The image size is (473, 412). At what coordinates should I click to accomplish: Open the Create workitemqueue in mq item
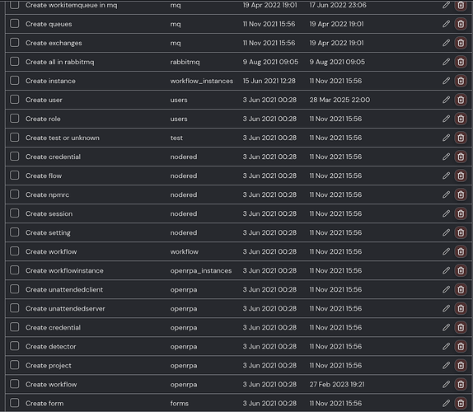(71, 5)
